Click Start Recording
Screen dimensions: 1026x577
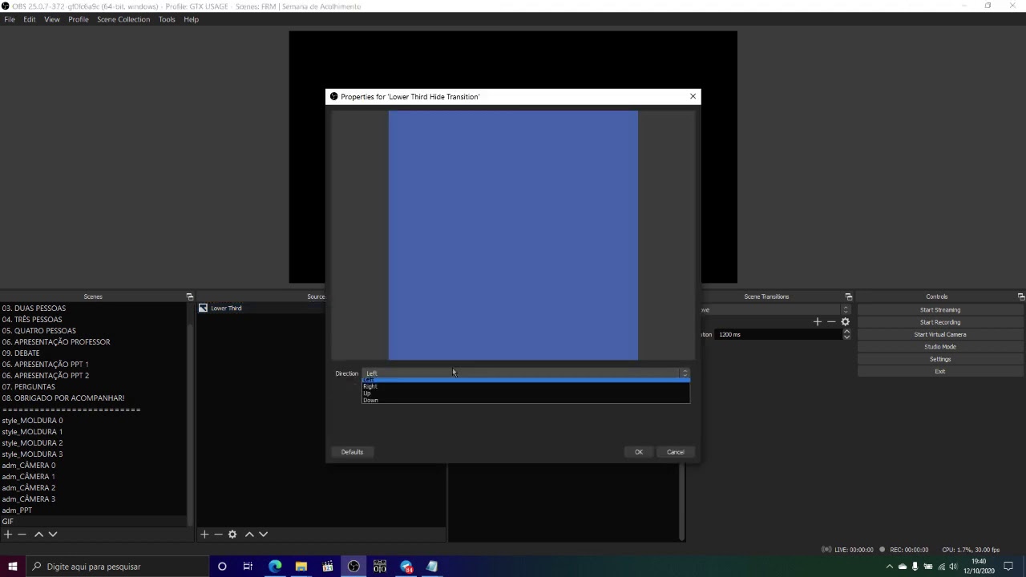[940, 322]
